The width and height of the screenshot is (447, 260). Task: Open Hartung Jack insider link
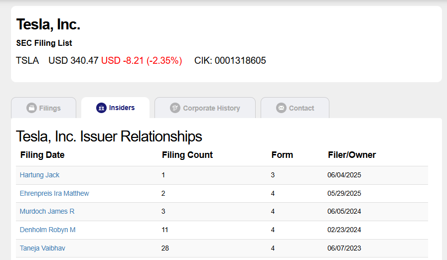pyautogui.click(x=39, y=175)
